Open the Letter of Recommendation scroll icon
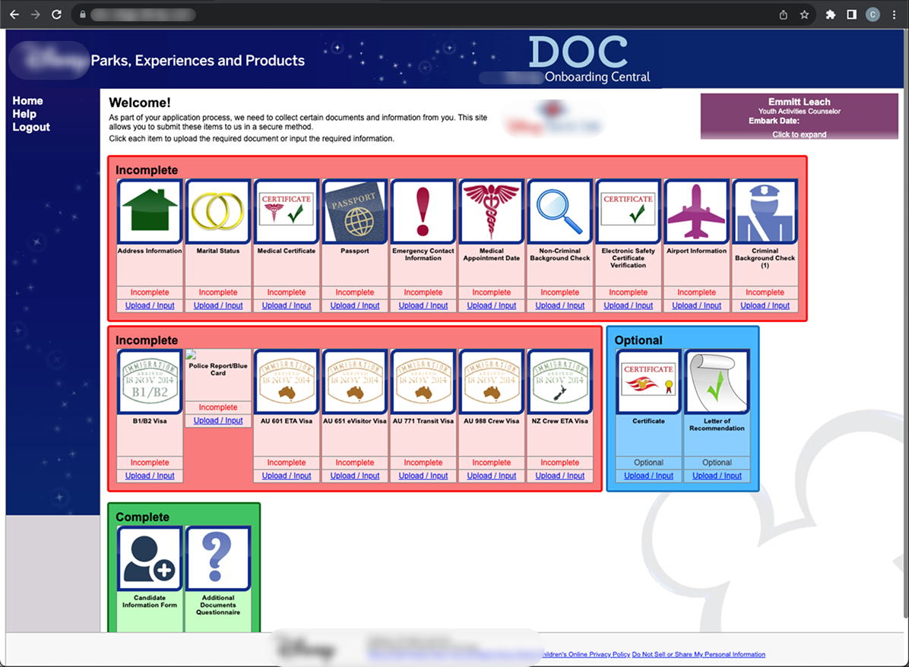909x667 pixels. [717, 382]
